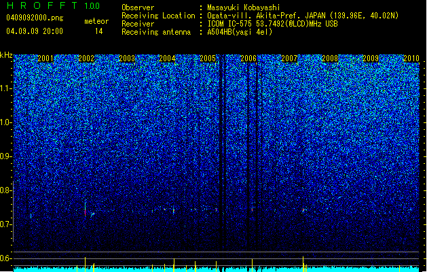Viewport: 427px width, 272px height.
Task: Select the filename 0409092000.png
Action: tap(35, 18)
